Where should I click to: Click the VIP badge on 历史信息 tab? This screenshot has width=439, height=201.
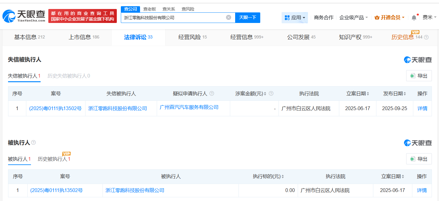click(x=415, y=32)
